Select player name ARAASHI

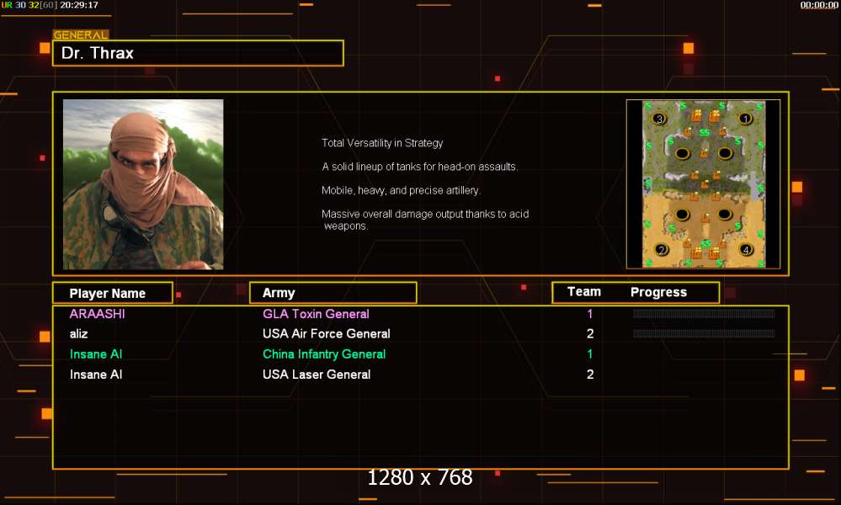pyautogui.click(x=97, y=314)
